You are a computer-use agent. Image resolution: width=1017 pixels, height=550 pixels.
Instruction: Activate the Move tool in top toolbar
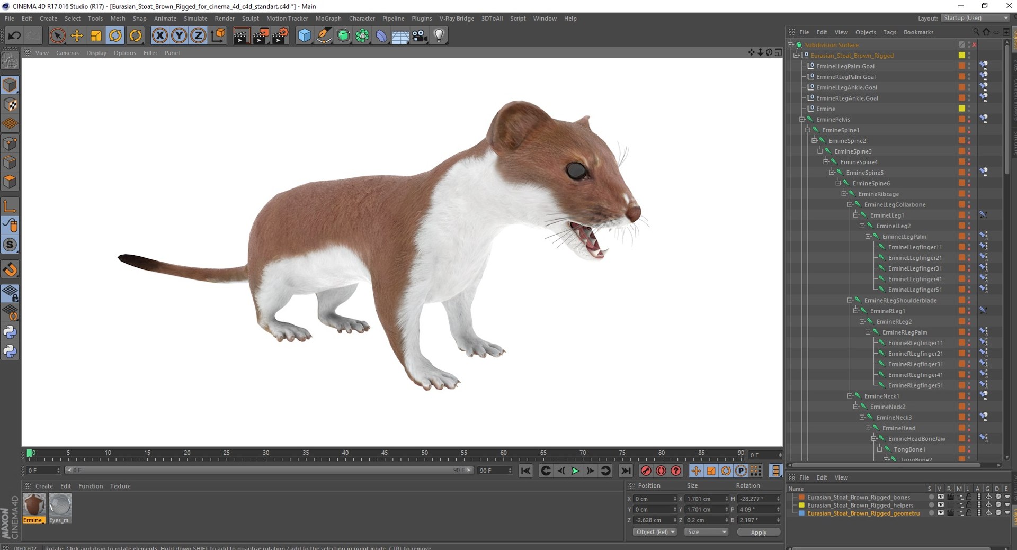click(77, 36)
